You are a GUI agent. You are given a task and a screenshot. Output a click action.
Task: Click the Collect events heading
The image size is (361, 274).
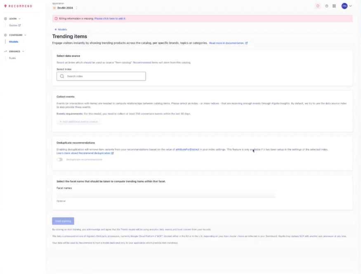[66, 97]
